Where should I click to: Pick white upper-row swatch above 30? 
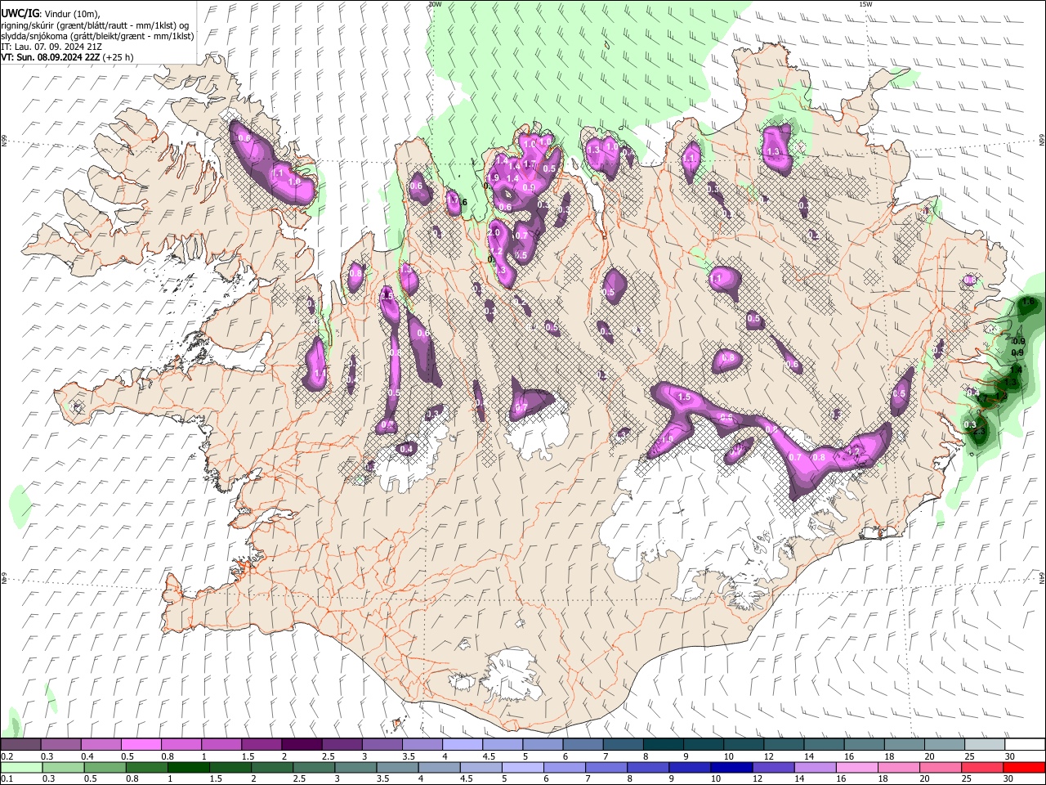[1025, 744]
